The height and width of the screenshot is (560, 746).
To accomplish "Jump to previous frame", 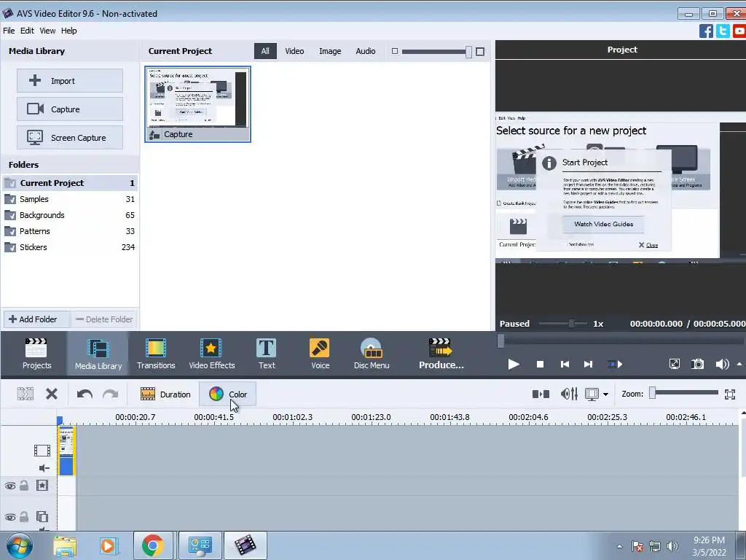I will click(565, 365).
